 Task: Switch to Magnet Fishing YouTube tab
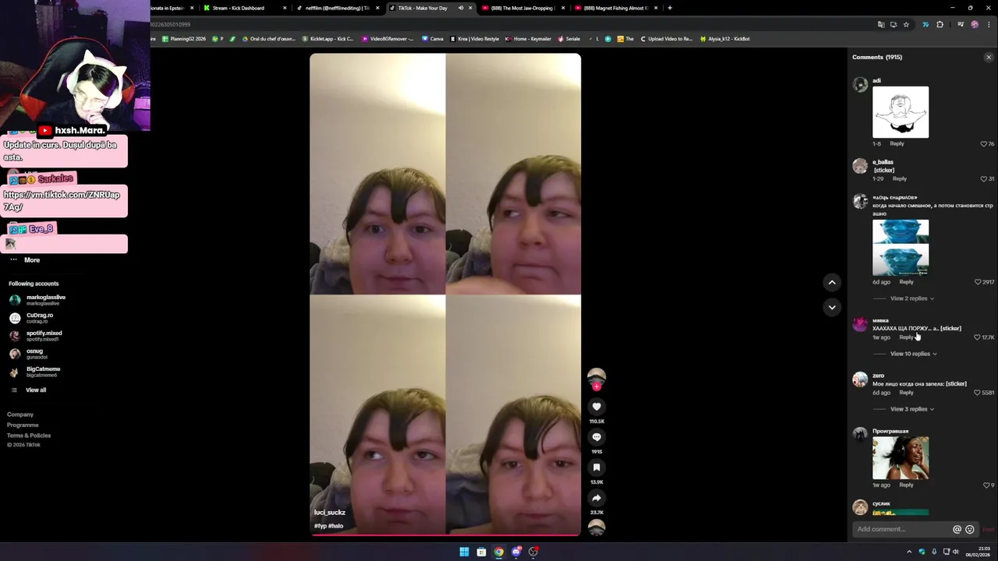tap(615, 8)
